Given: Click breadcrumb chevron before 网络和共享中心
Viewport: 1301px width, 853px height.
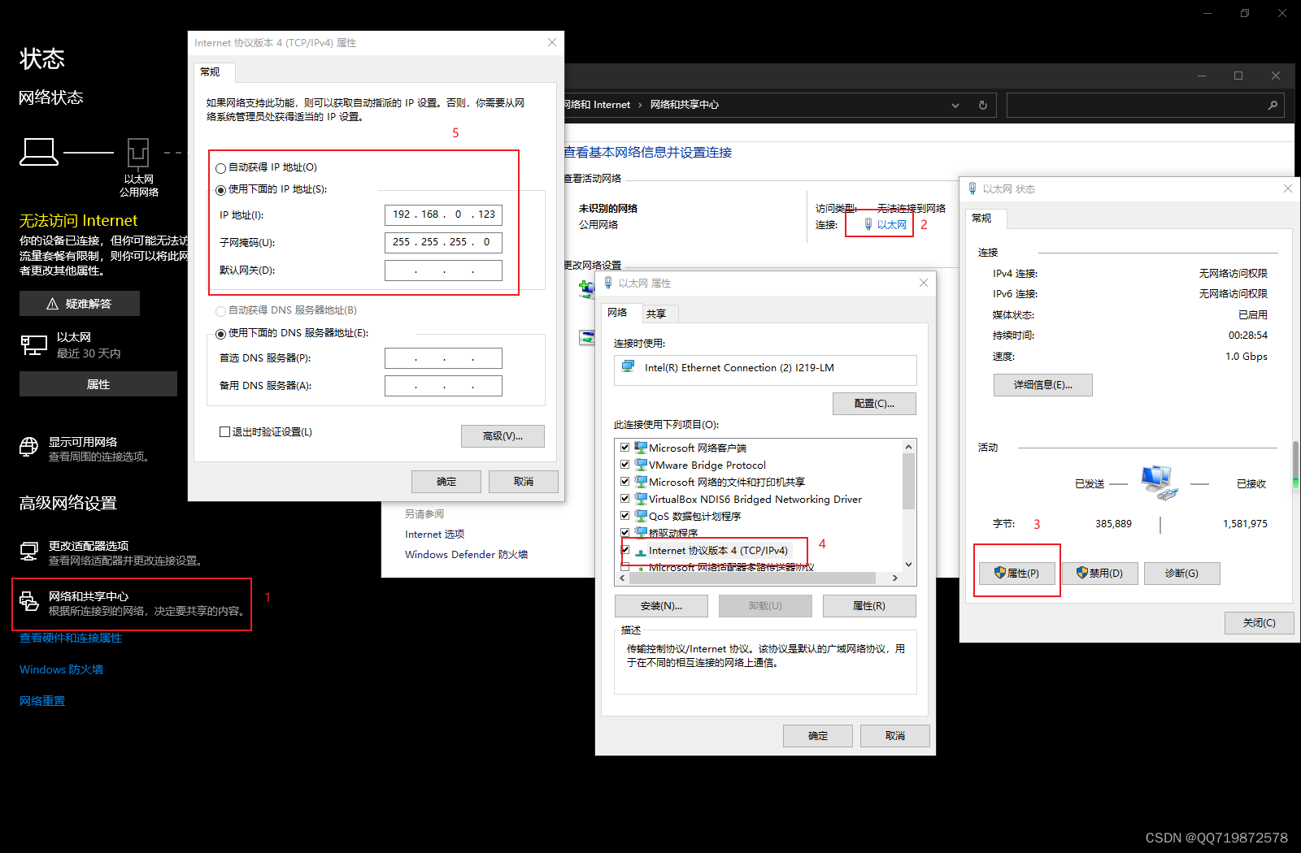Looking at the screenshot, I should [x=640, y=105].
